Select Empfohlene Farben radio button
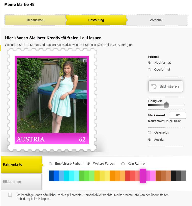Screen dimensions: 192x206 (50, 164)
